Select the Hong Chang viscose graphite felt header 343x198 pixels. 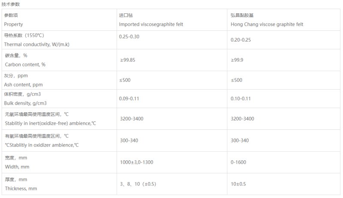[267, 24]
